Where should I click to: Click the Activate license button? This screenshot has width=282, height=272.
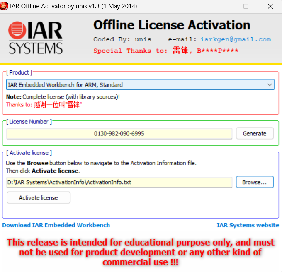39,197
